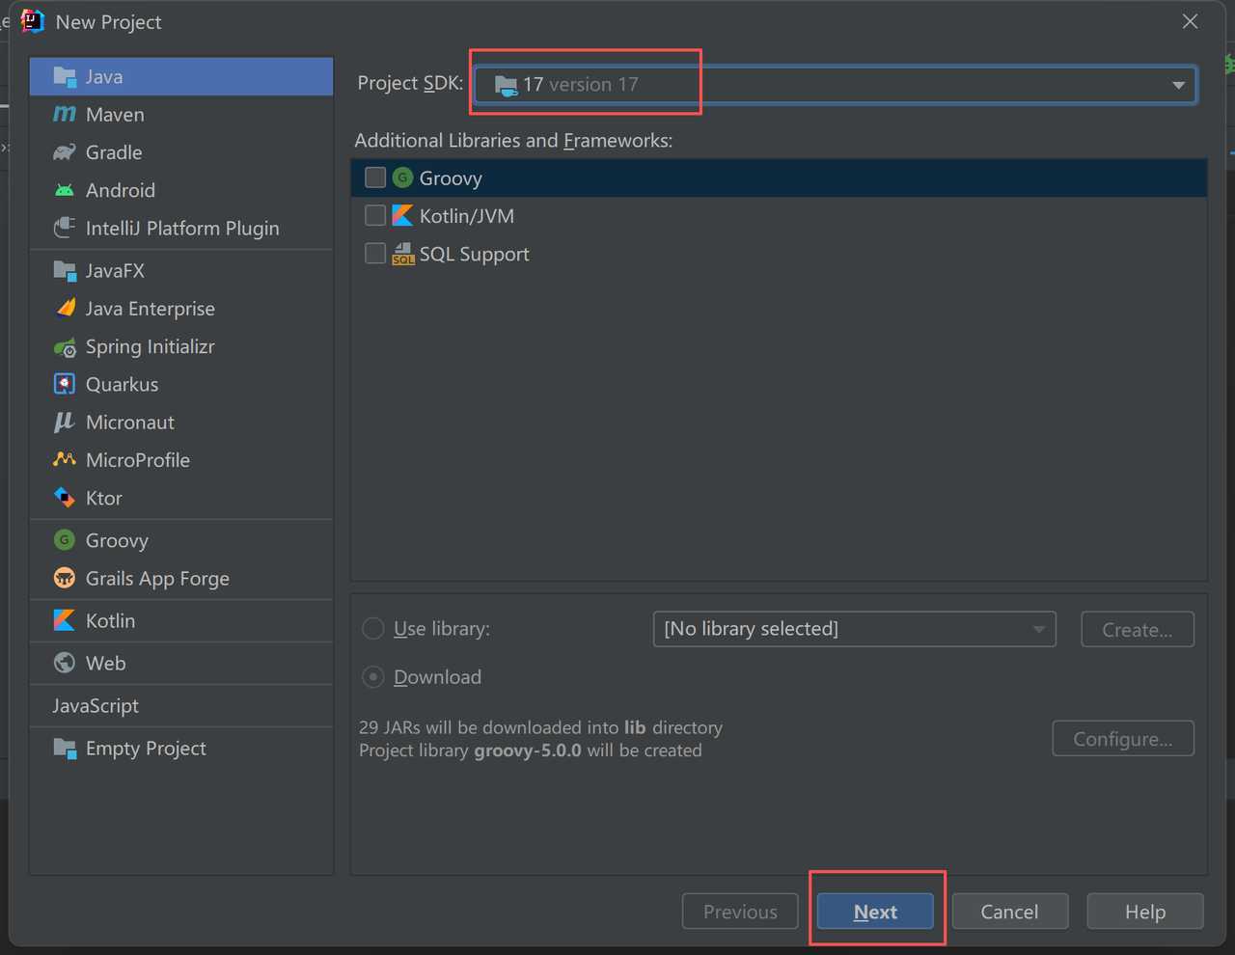Image resolution: width=1235 pixels, height=955 pixels.
Task: Click the Groovy label in frameworks list
Action: point(451,178)
